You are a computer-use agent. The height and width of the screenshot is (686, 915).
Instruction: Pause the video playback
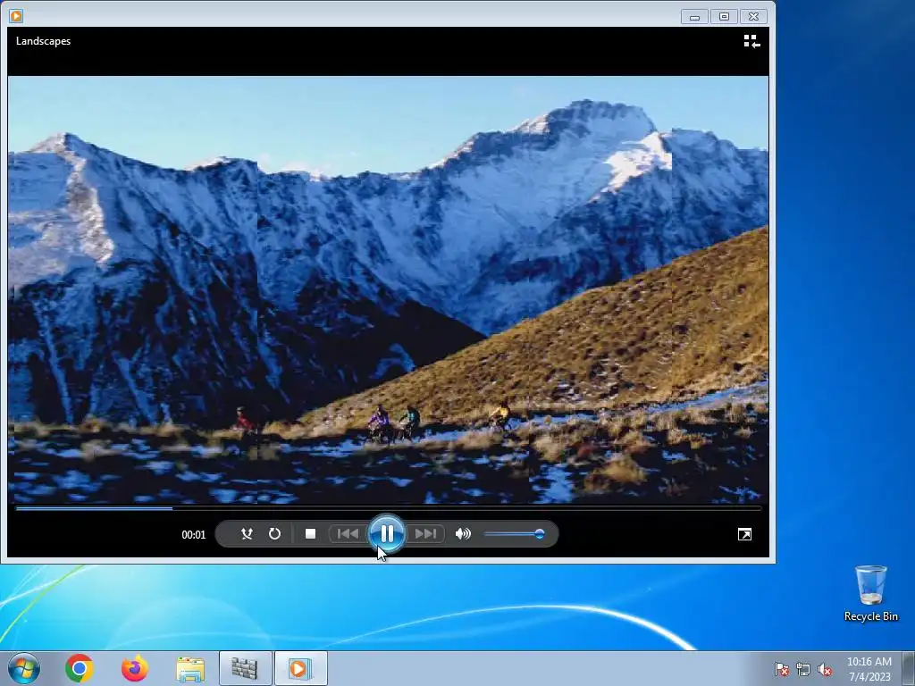pyautogui.click(x=386, y=534)
